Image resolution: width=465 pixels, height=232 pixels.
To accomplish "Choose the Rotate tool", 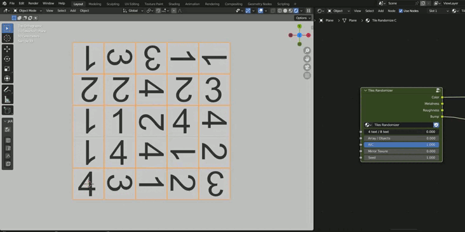I will 7,59.
